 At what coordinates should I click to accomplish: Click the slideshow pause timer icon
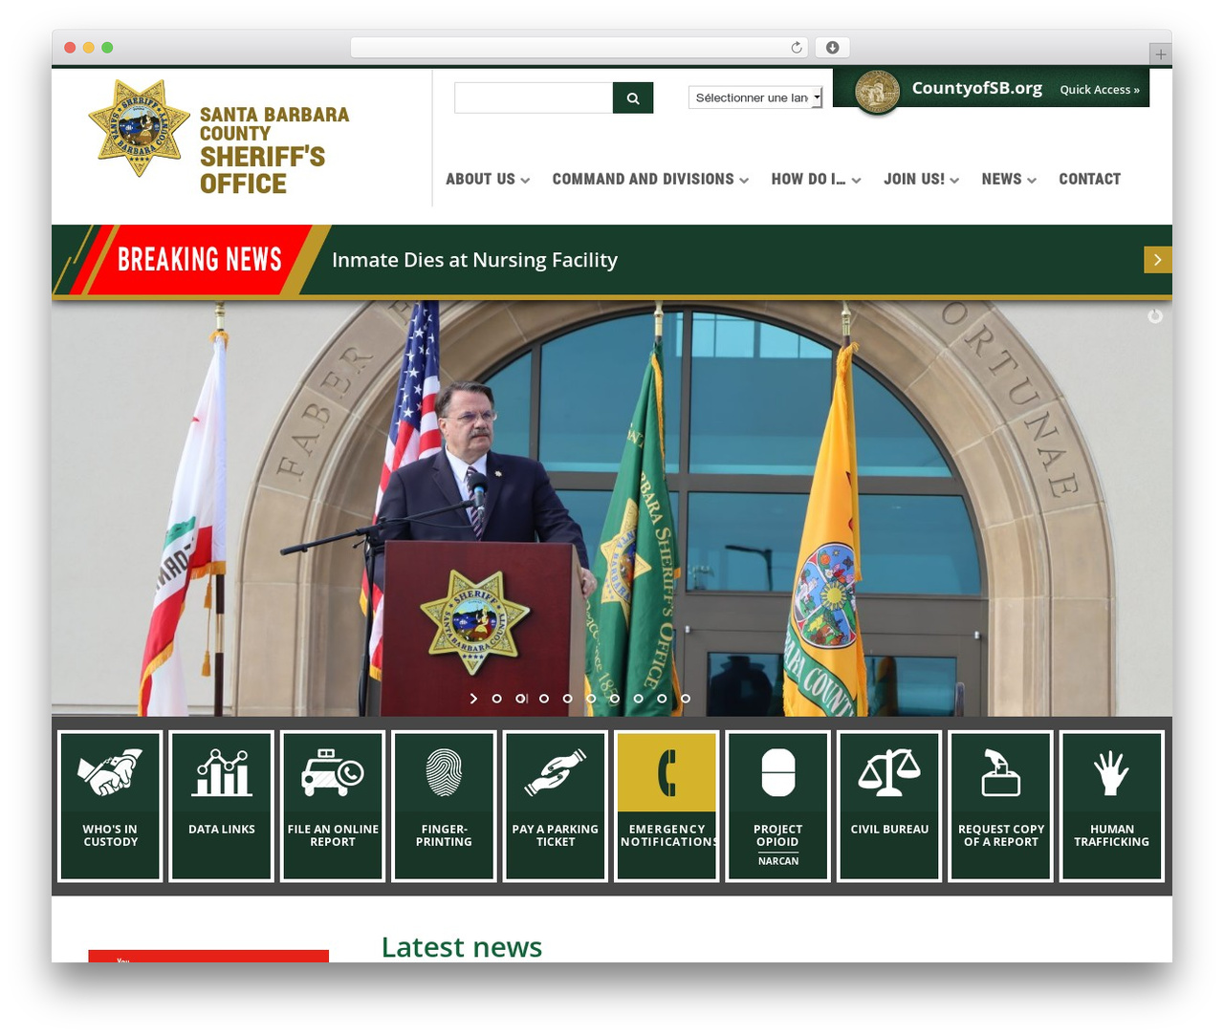1155,316
